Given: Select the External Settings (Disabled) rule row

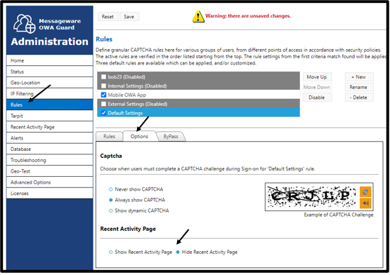Looking at the screenshot, I should coord(198,104).
